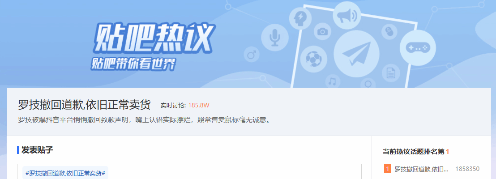Click the orange rank number 1 badge

[388, 169]
